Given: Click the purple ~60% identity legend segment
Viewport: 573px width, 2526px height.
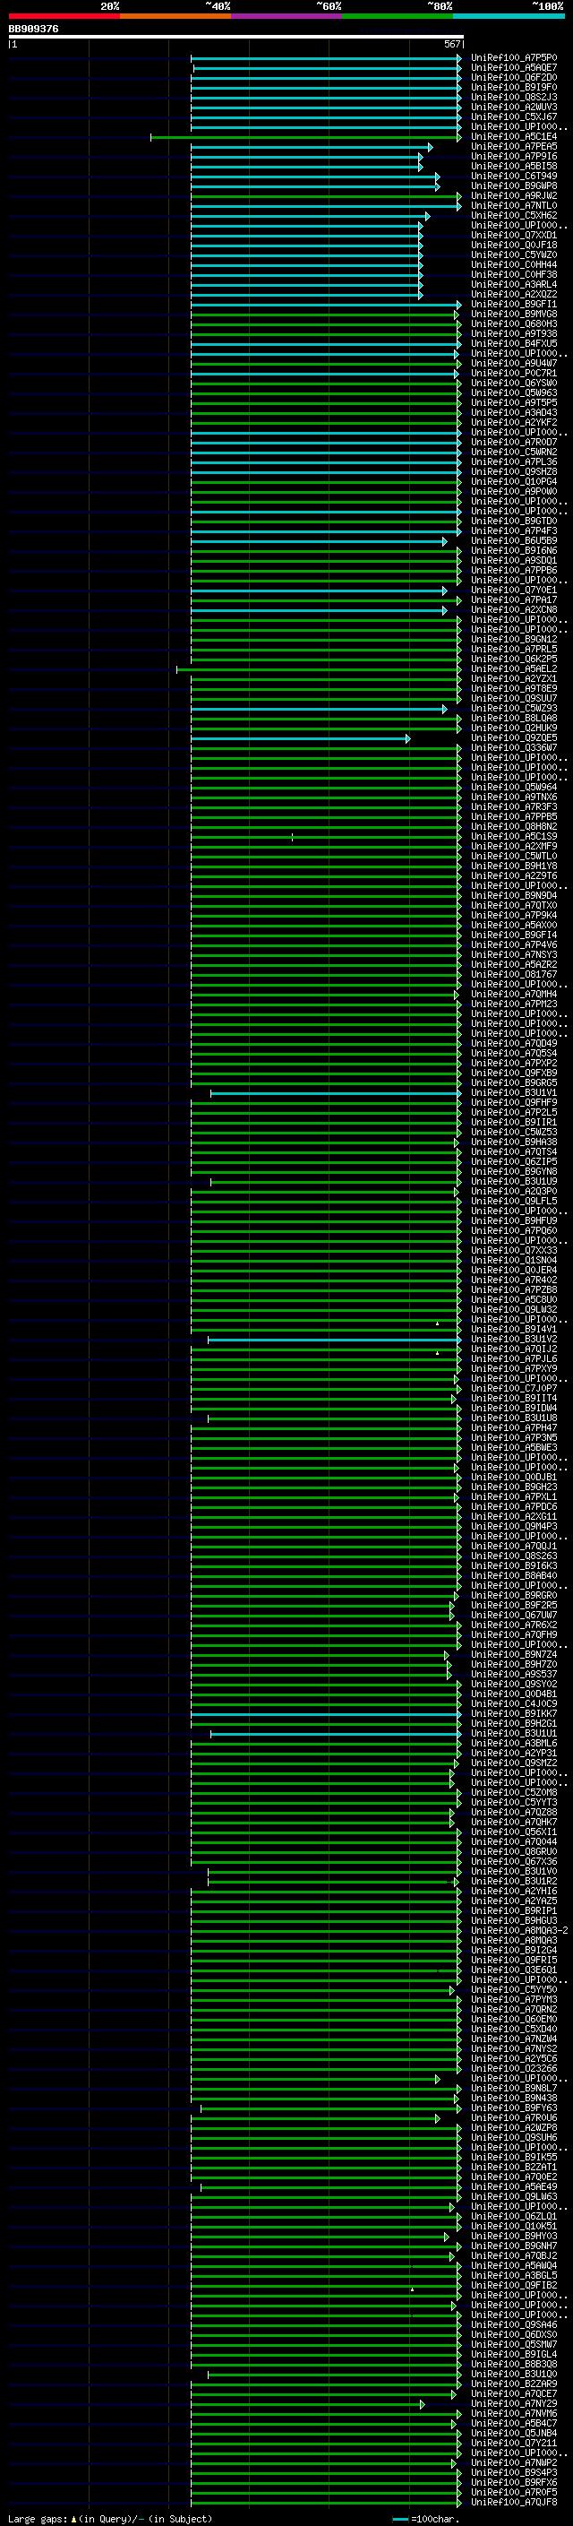Looking at the screenshot, I should point(287,16).
